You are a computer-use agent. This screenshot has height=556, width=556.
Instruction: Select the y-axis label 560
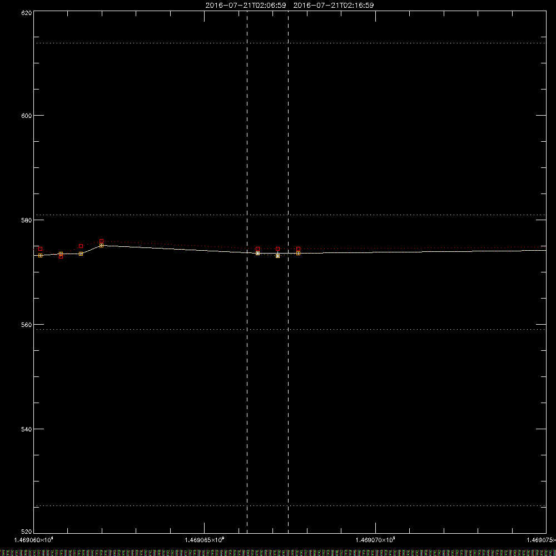pos(27,325)
